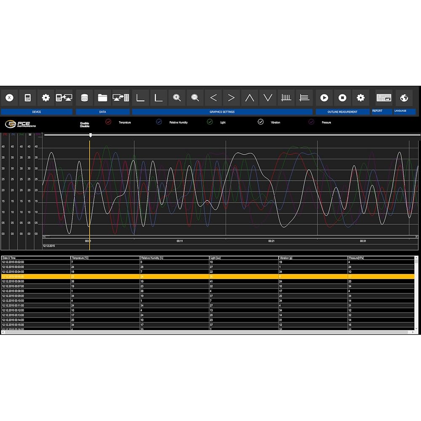Start measurement with the play button
This screenshot has width=421, height=421.
[324, 98]
